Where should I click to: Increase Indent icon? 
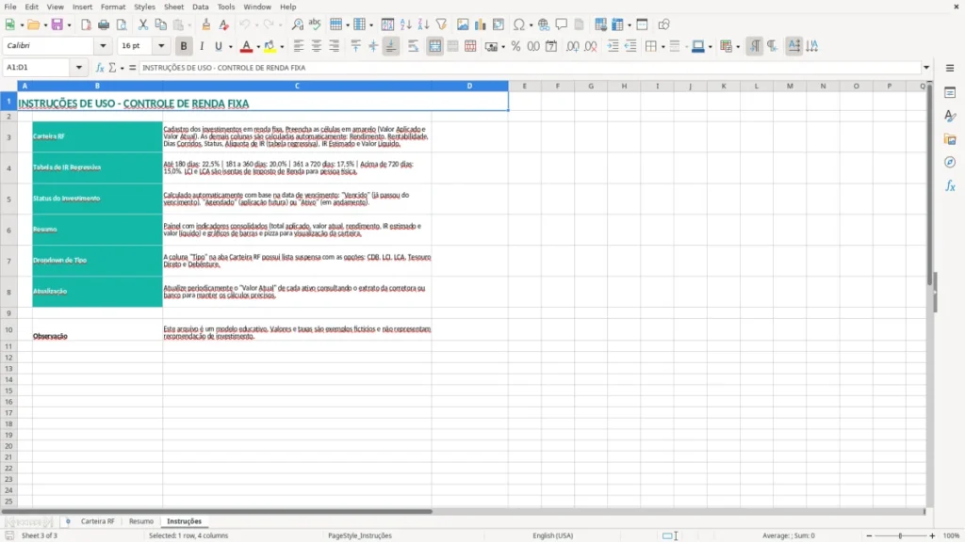click(613, 46)
